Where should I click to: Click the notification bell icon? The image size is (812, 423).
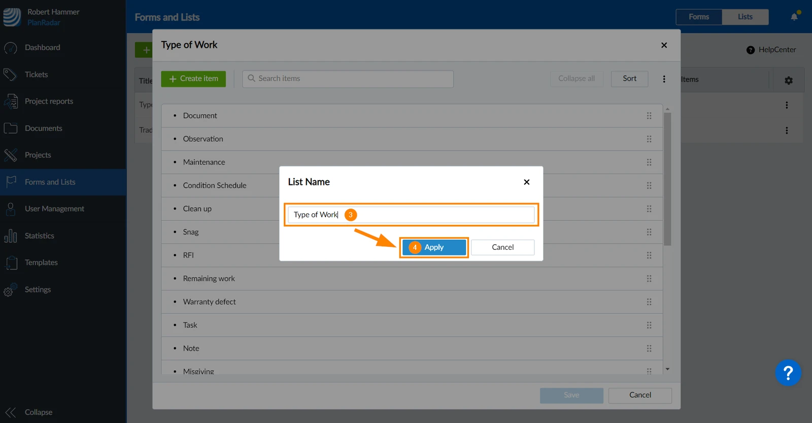coord(794,17)
